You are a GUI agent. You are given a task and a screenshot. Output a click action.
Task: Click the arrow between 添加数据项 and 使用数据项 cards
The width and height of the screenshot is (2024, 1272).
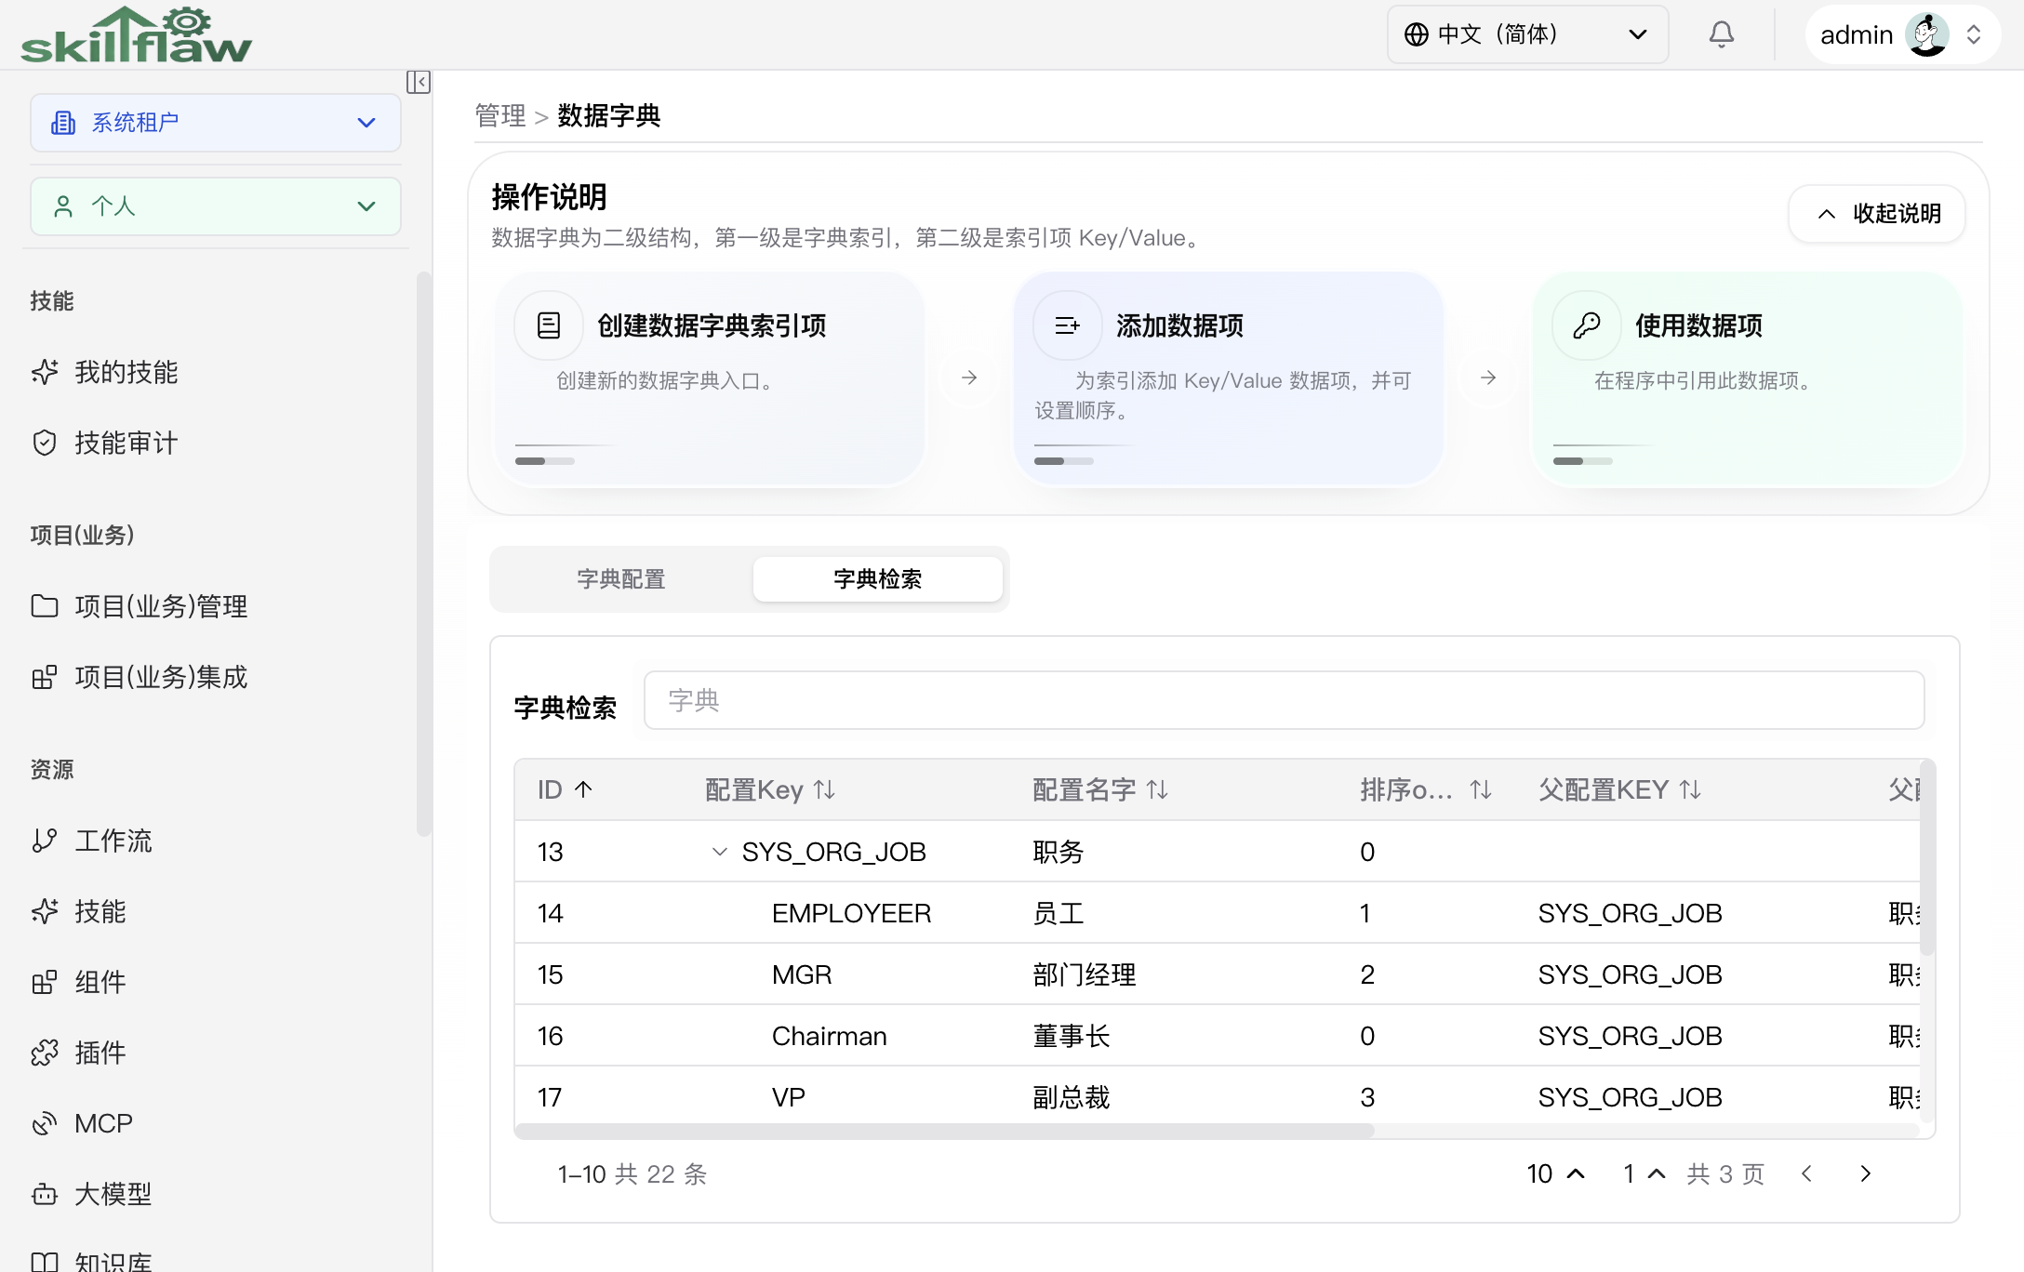[1488, 378]
